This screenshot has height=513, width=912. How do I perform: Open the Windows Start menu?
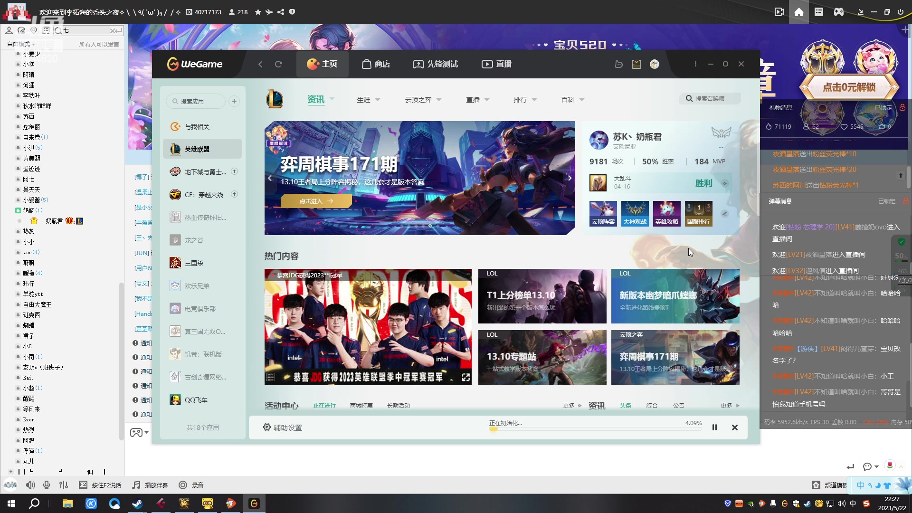tap(11, 503)
